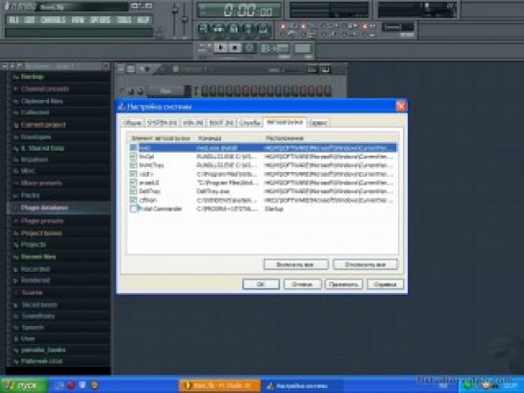The image size is (524, 393).
Task: Expand the Projects folder in browser
Action: pyautogui.click(x=34, y=245)
